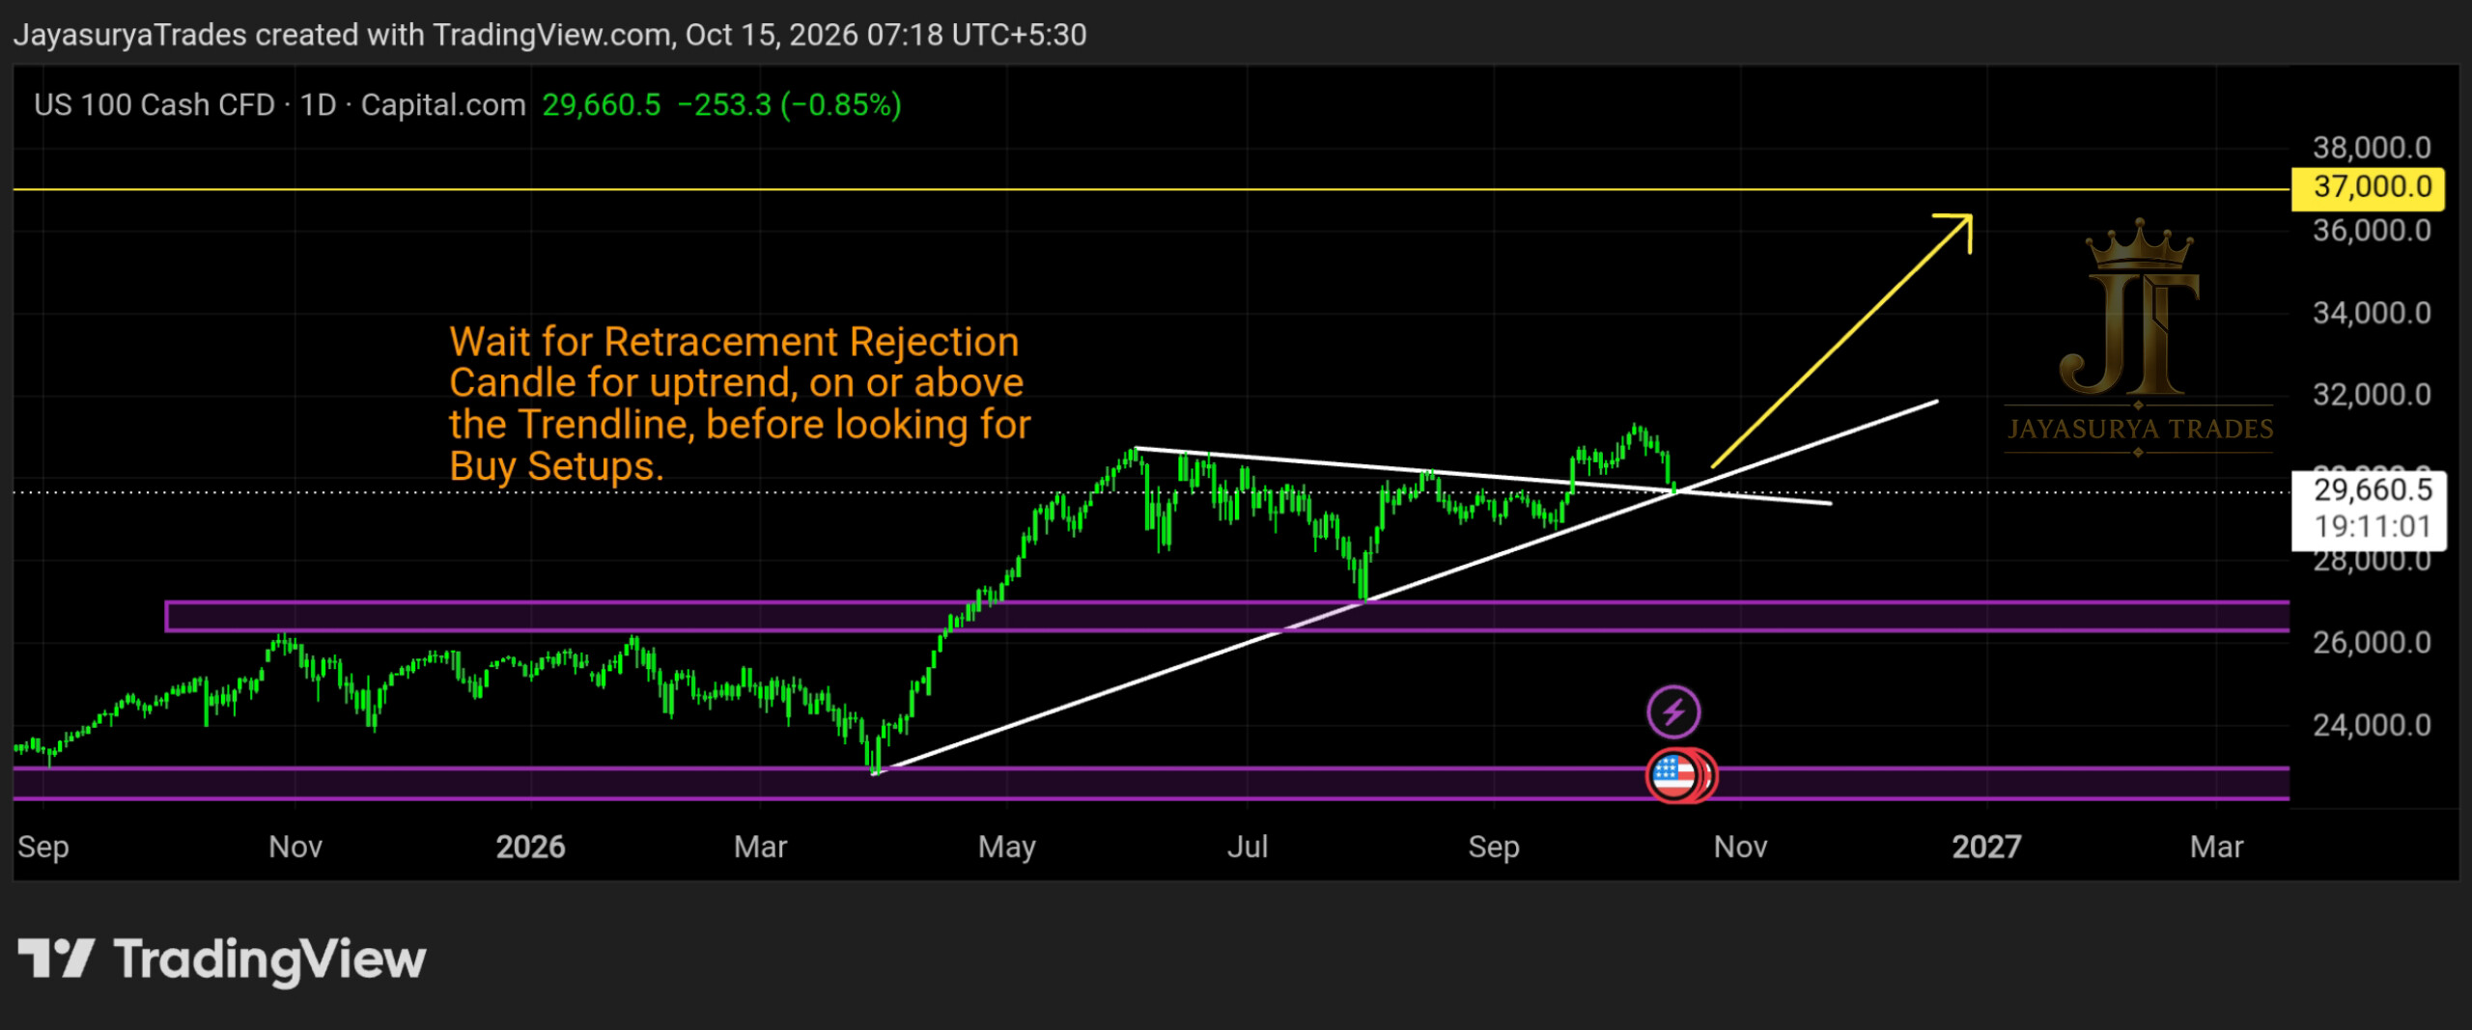Click the −253.3 (−0.85%) change value
The width and height of the screenshot is (2472, 1030).
coord(789,104)
